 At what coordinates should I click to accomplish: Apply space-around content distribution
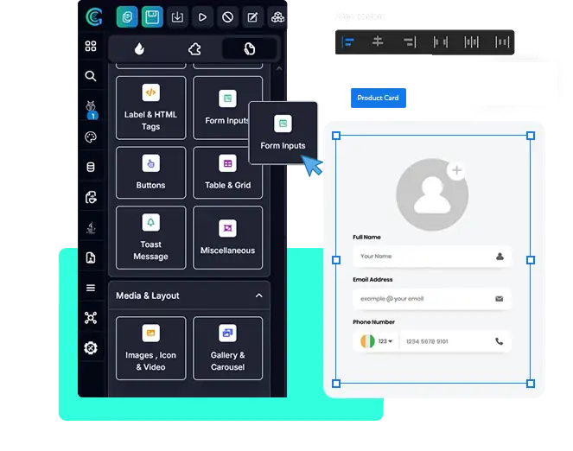pyautogui.click(x=471, y=42)
